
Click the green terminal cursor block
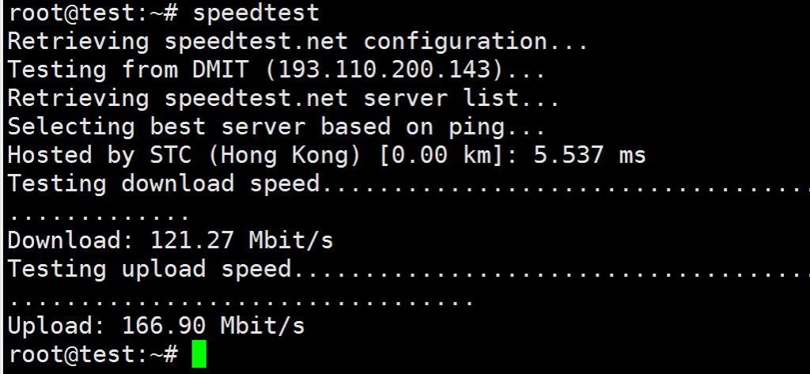coord(199,353)
